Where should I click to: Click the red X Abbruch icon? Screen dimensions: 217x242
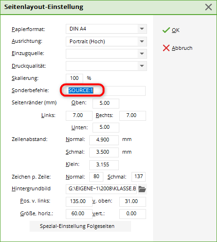coord(166,48)
